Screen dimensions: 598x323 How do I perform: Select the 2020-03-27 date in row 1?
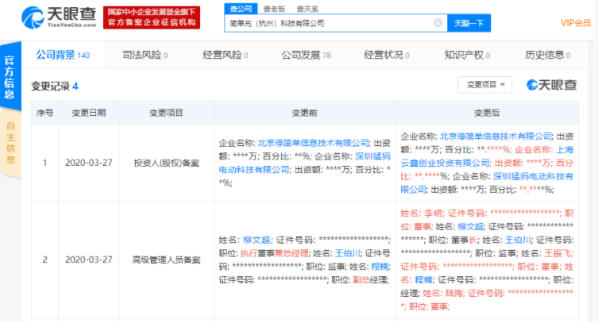point(89,163)
